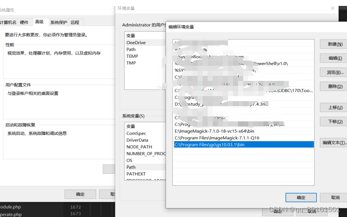Click the 浏览(B)... button
This screenshot has width=347, height=217.
tap(333, 72)
